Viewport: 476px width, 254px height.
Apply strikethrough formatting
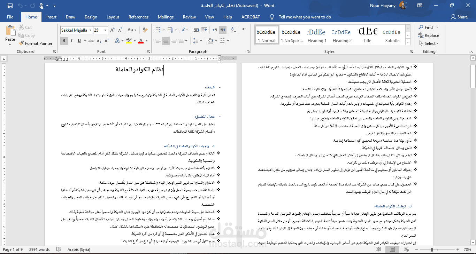point(91,41)
